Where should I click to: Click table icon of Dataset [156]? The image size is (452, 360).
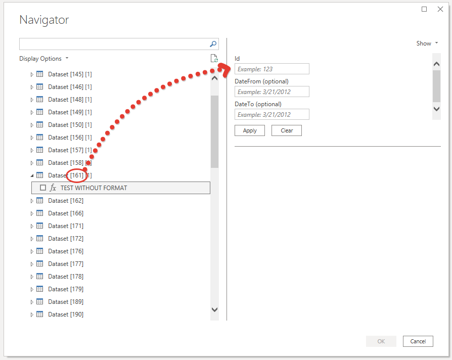pyautogui.click(x=40, y=138)
